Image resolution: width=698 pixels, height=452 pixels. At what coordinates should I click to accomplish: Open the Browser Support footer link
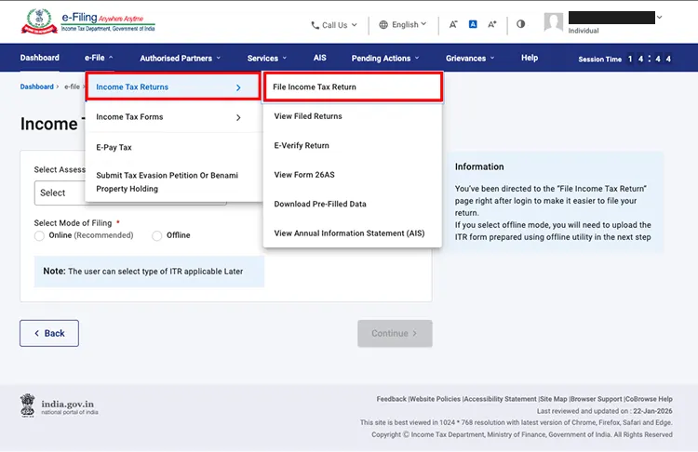click(596, 399)
